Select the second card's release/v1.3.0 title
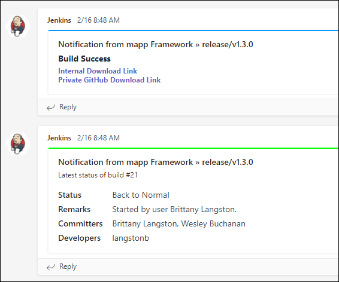 coord(156,163)
